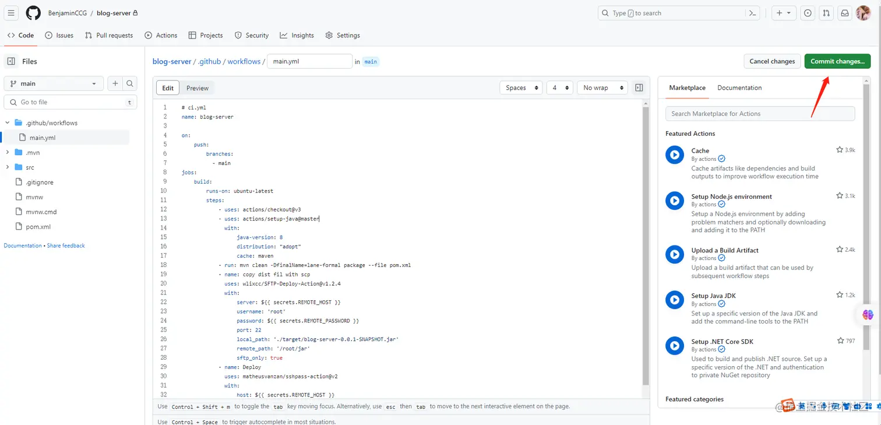The image size is (881, 425).
Task: Click the Commit changes button
Action: click(837, 61)
